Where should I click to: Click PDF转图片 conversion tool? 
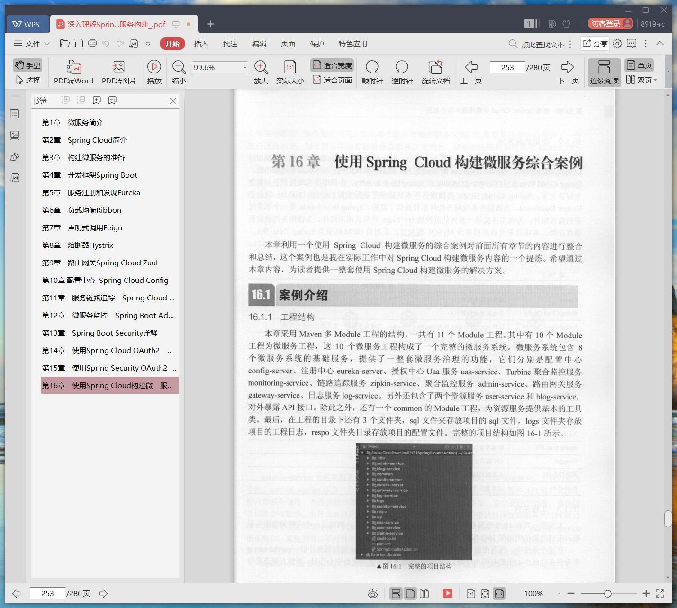[x=119, y=73]
